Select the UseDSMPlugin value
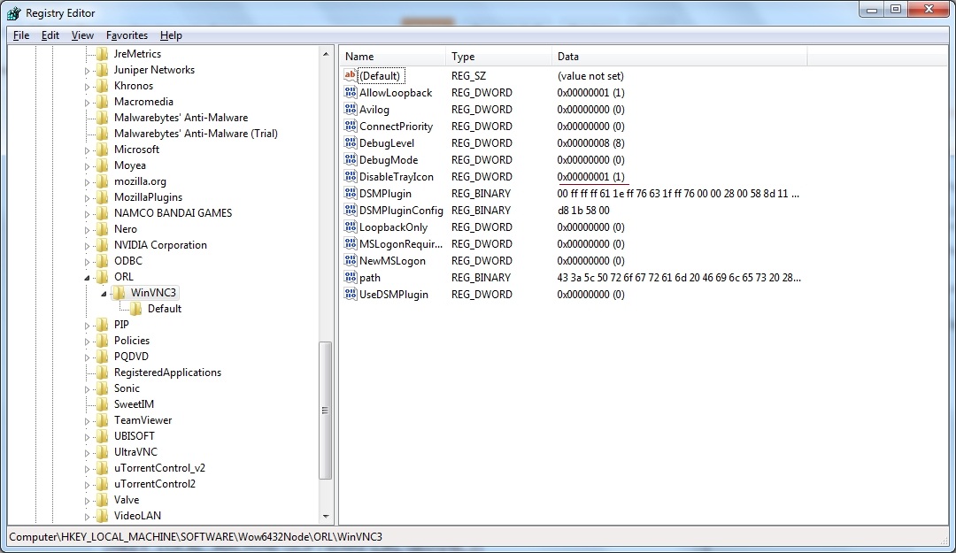The image size is (956, 553). (392, 294)
